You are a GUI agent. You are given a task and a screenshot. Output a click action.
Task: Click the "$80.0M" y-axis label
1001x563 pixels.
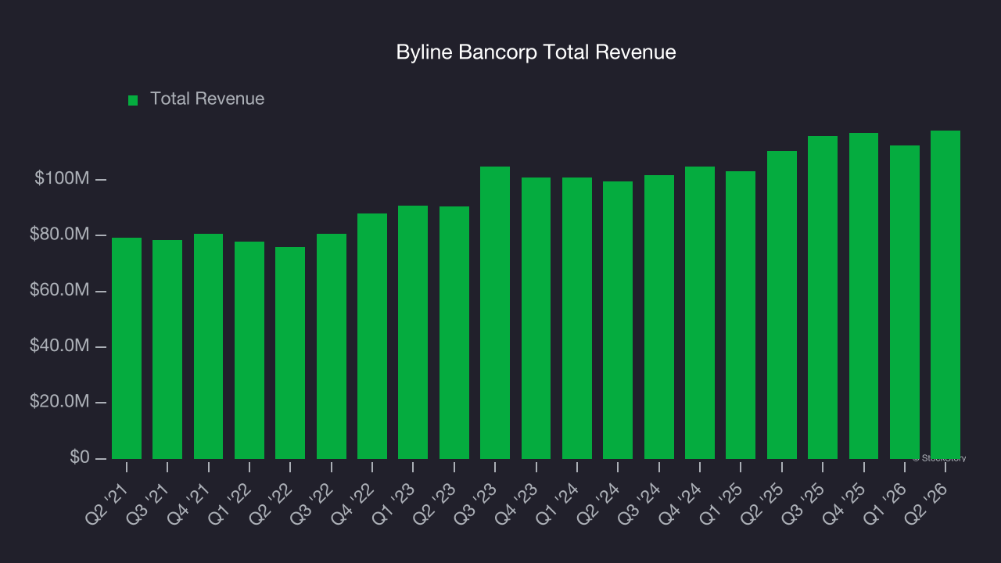(60, 235)
